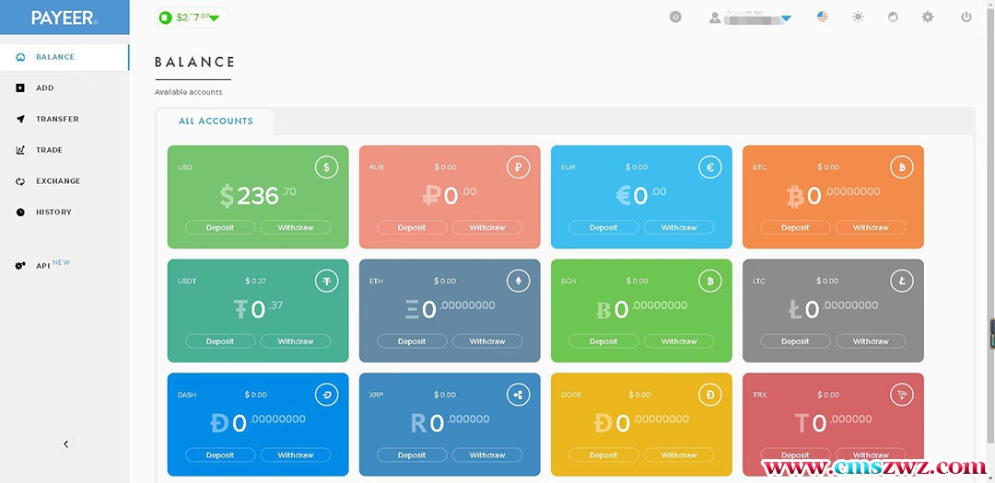Collapse the sidebar with the chevron arrow
Viewport: 995px width, 483px height.
[x=65, y=444]
